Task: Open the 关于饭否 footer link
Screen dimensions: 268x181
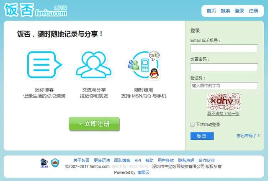Action: (81, 161)
